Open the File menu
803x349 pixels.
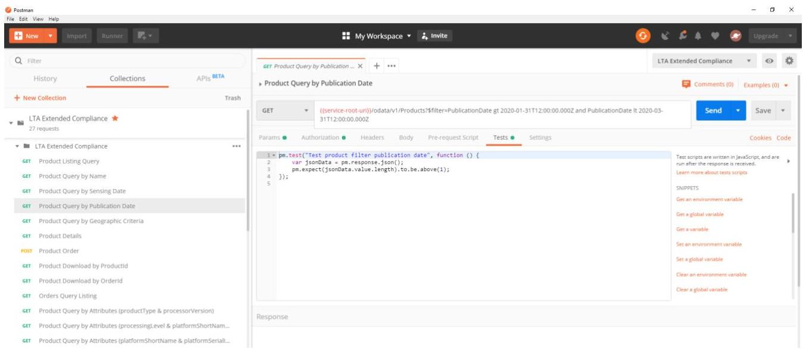tap(11, 19)
